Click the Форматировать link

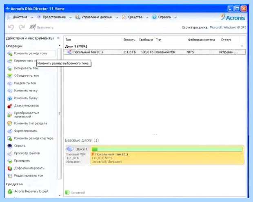26,131
